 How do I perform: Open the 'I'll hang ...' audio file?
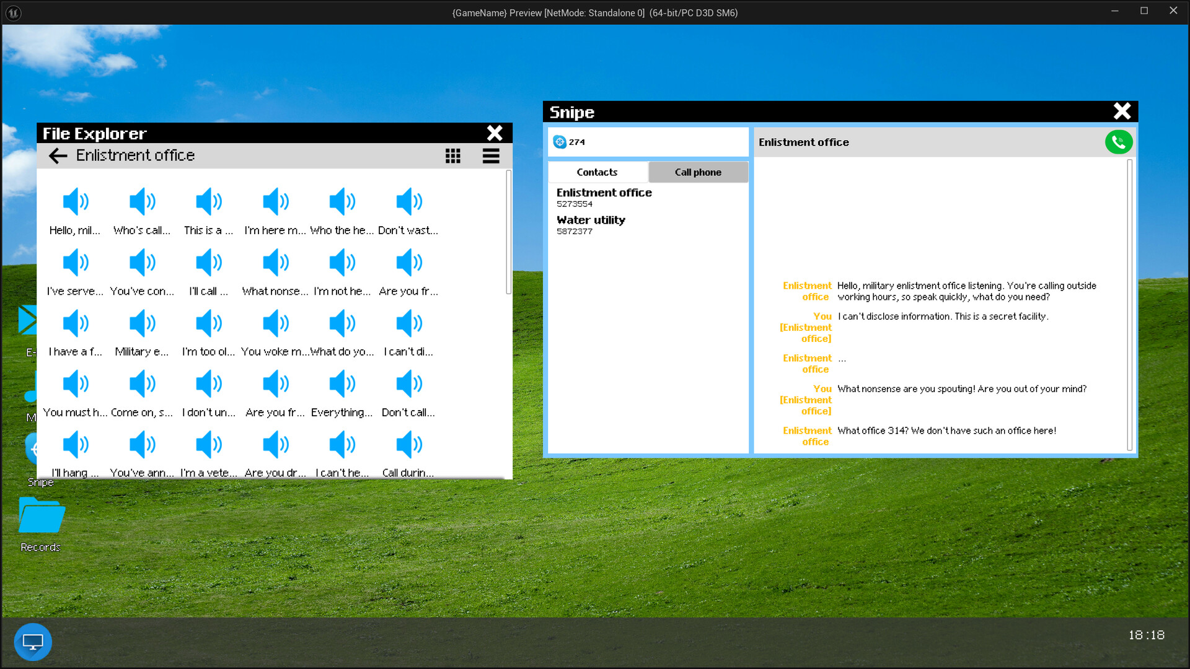click(x=75, y=453)
